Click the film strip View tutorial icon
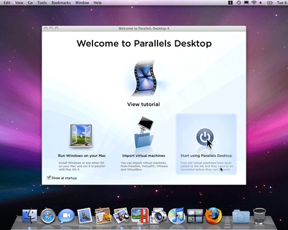288x230 pixels. pos(145,79)
